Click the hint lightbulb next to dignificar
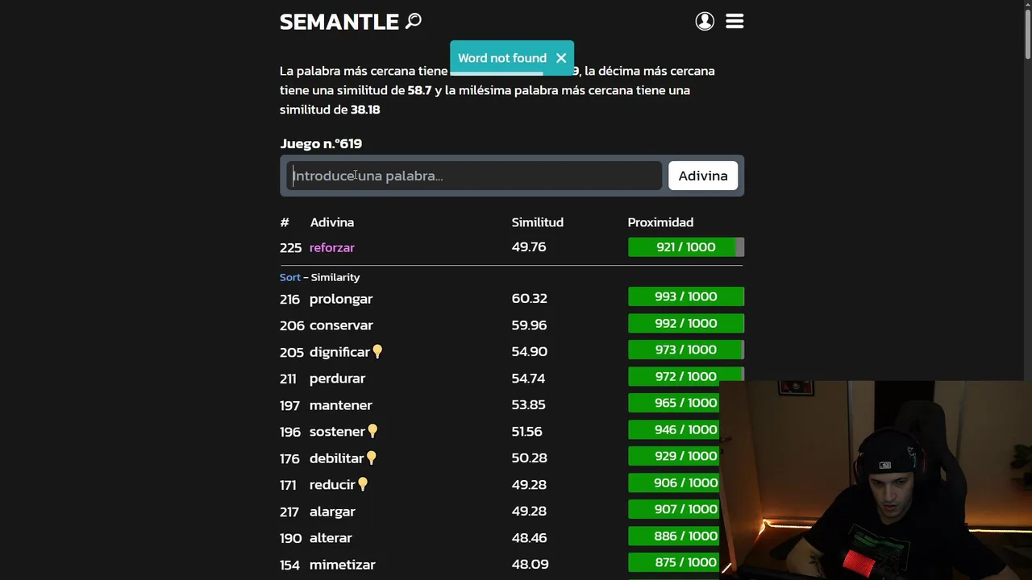1032x580 pixels. (x=377, y=352)
